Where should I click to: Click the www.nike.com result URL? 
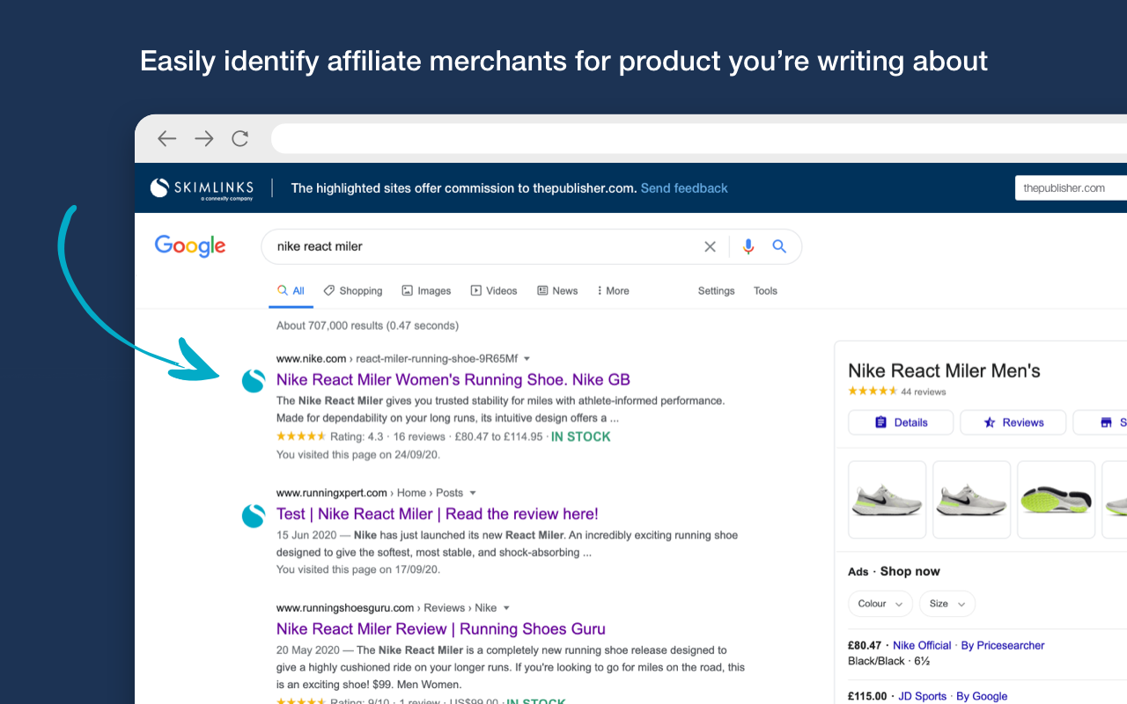pos(311,358)
